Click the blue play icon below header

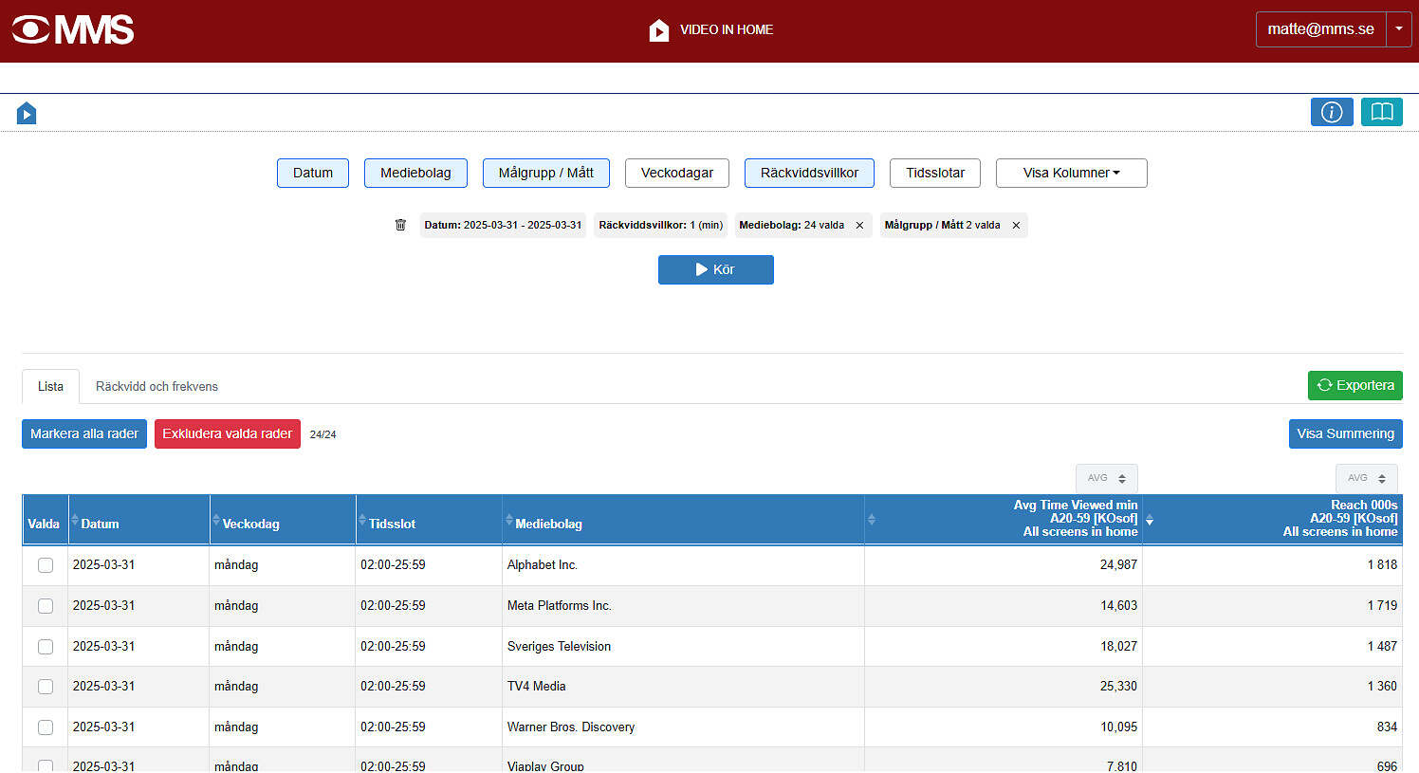pyautogui.click(x=27, y=114)
